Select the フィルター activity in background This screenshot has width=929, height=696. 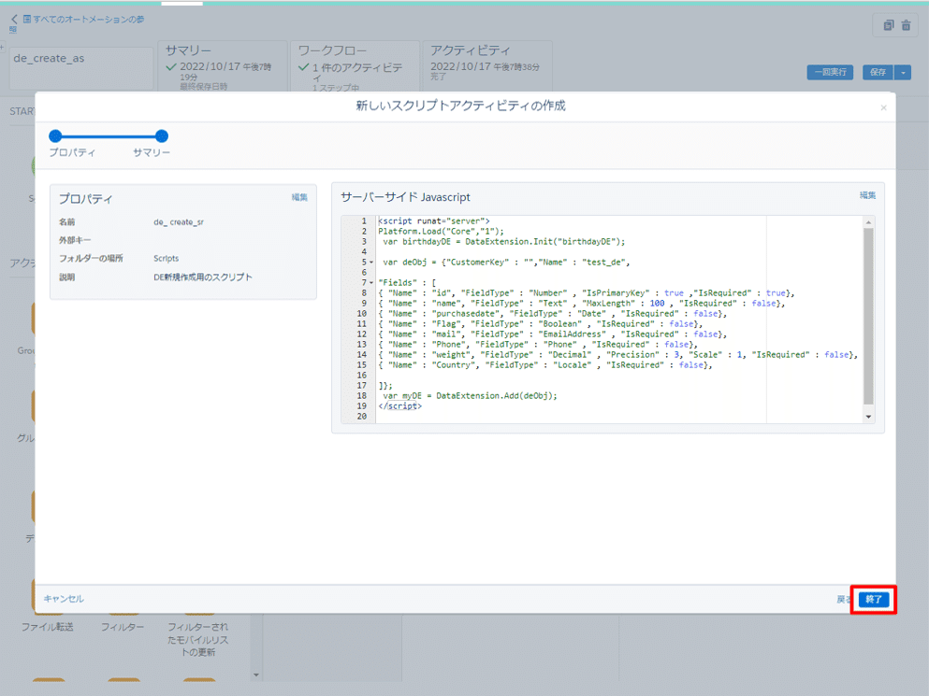click(123, 627)
